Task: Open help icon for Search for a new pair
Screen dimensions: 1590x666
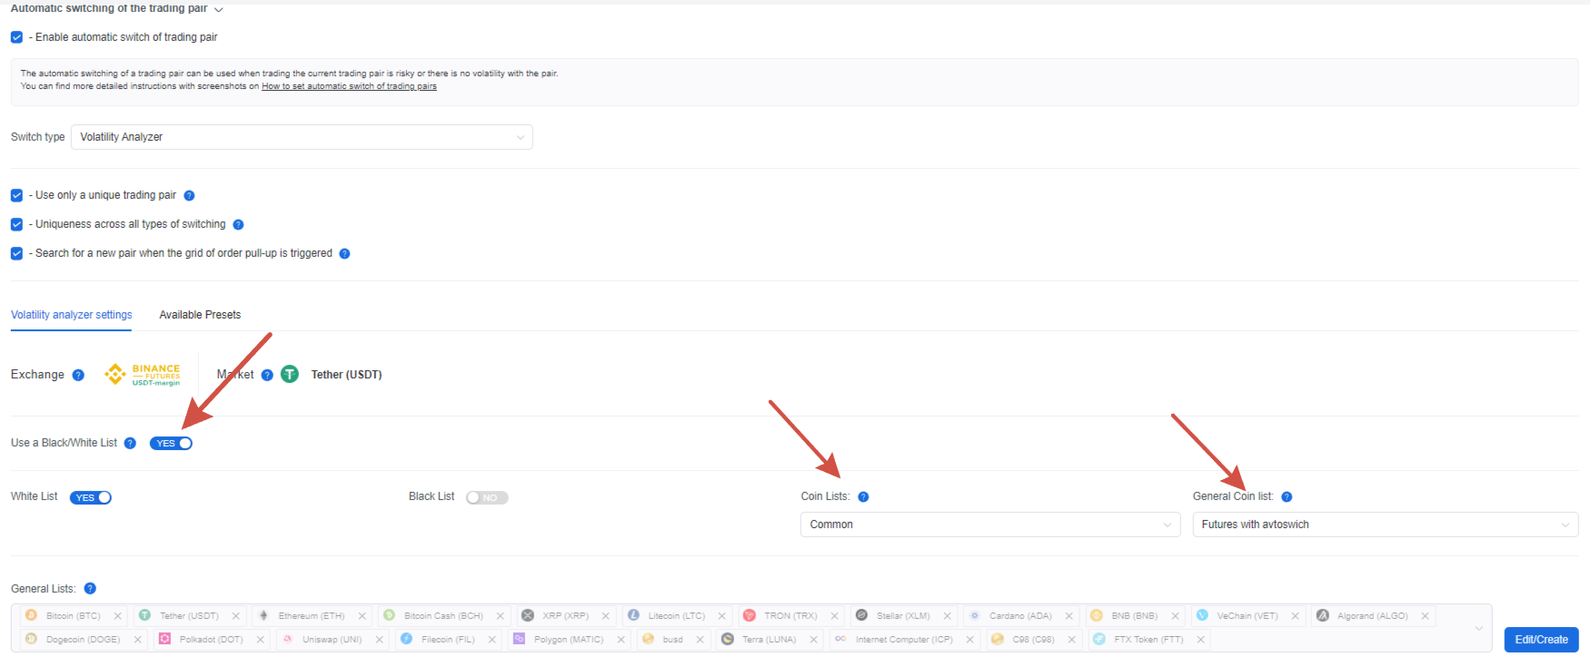Action: [344, 253]
